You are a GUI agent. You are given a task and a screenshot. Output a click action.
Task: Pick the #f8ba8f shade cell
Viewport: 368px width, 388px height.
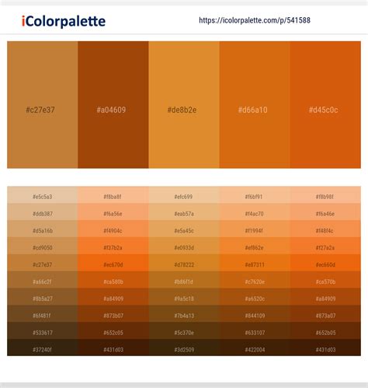coord(113,195)
